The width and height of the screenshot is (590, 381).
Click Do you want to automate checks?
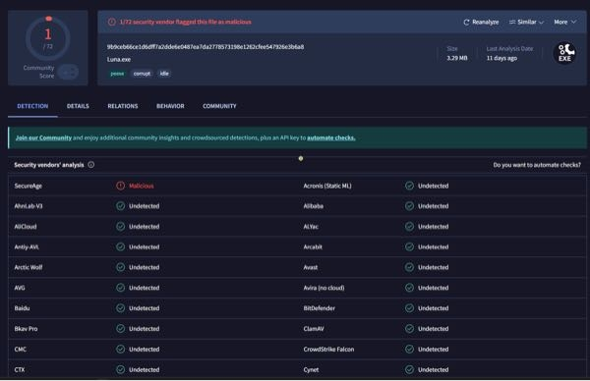click(537, 165)
